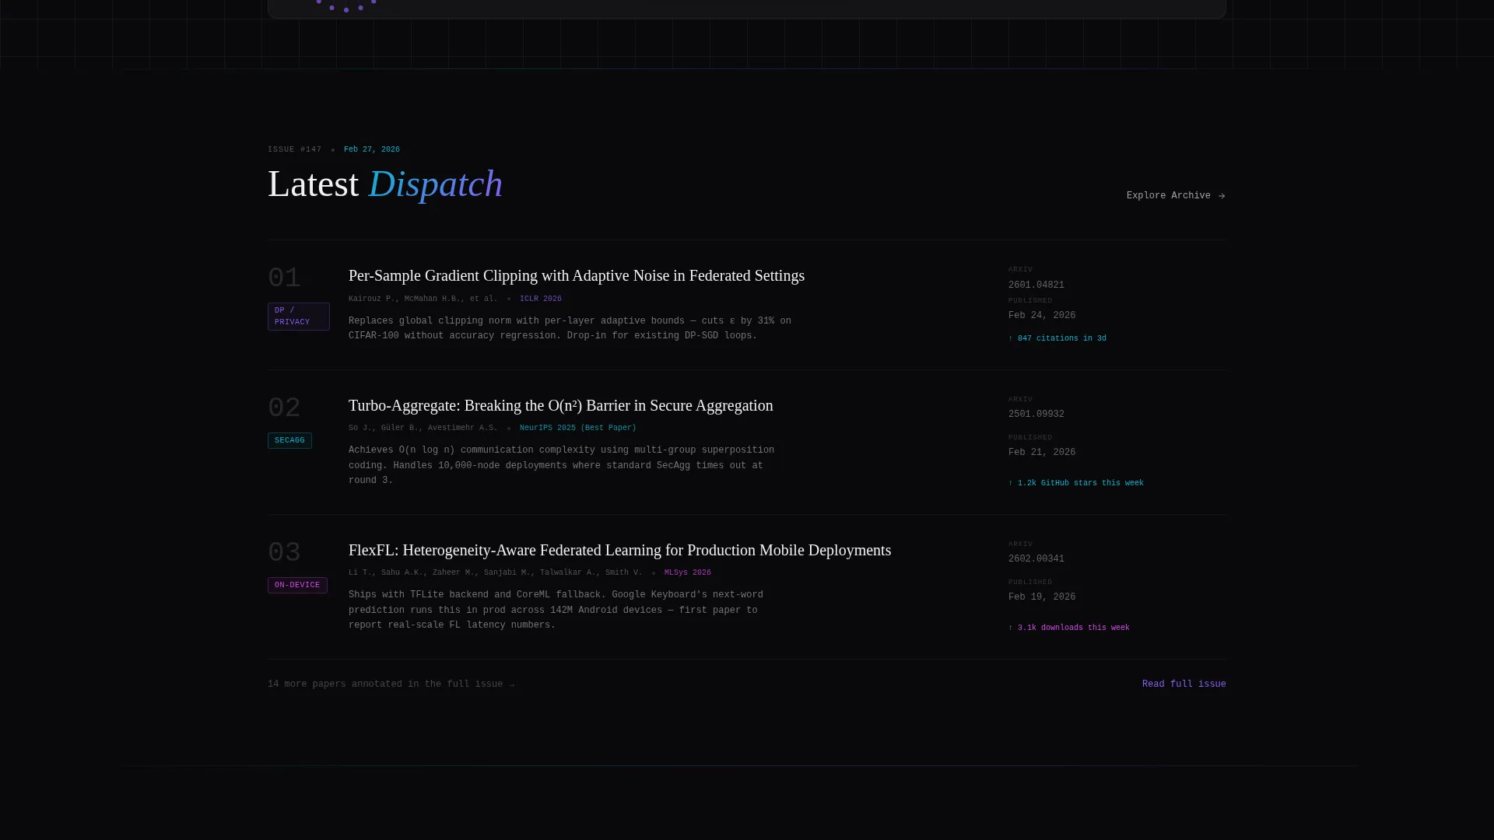Click '3.1k downloads this week' stat
1494x840 pixels.
(1069, 628)
